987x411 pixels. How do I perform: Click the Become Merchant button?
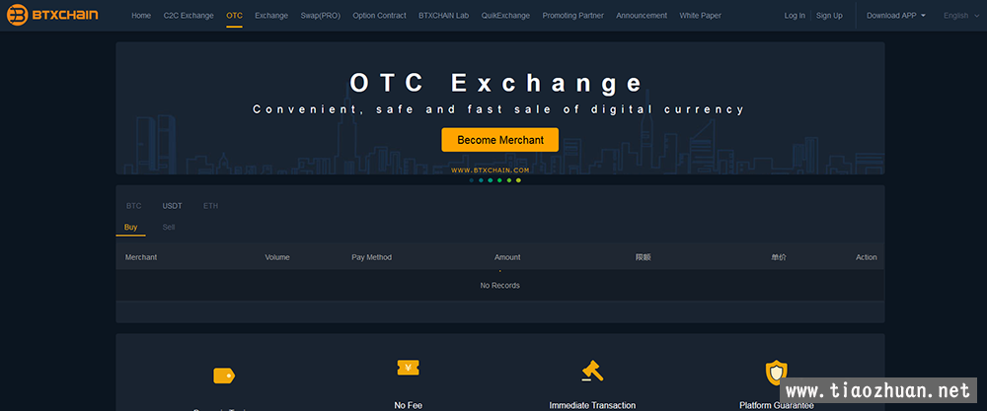pyautogui.click(x=499, y=140)
